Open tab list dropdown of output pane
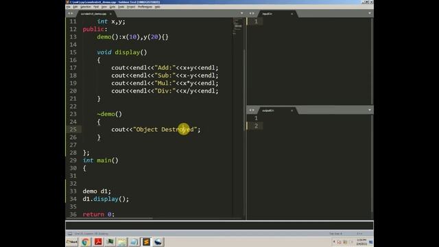 pos(370,110)
